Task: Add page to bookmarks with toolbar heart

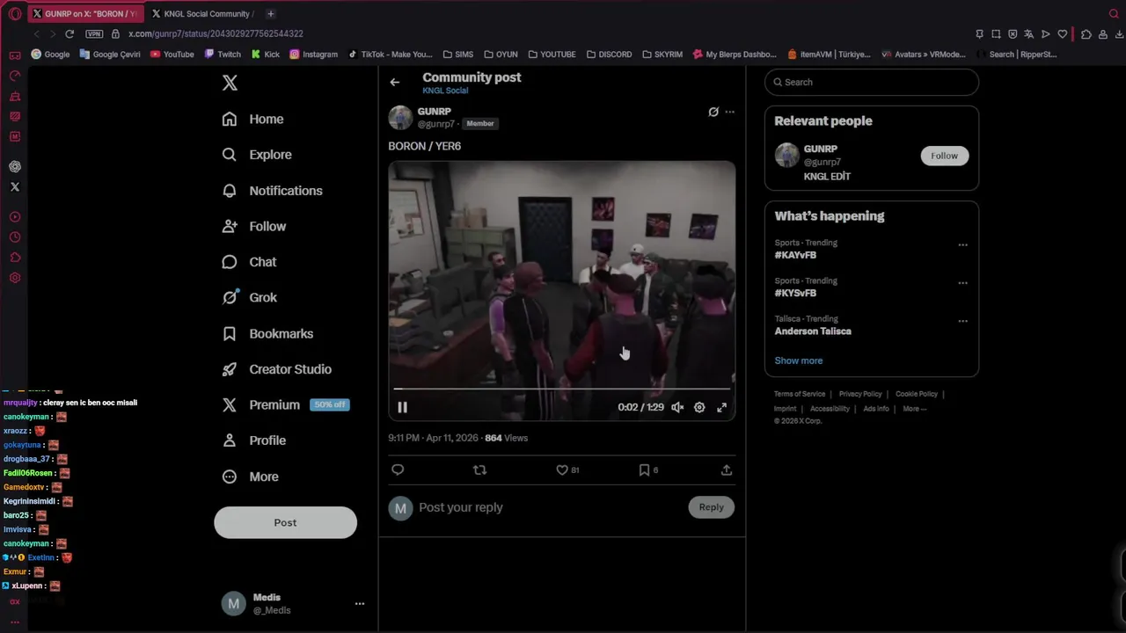Action: pyautogui.click(x=1063, y=34)
